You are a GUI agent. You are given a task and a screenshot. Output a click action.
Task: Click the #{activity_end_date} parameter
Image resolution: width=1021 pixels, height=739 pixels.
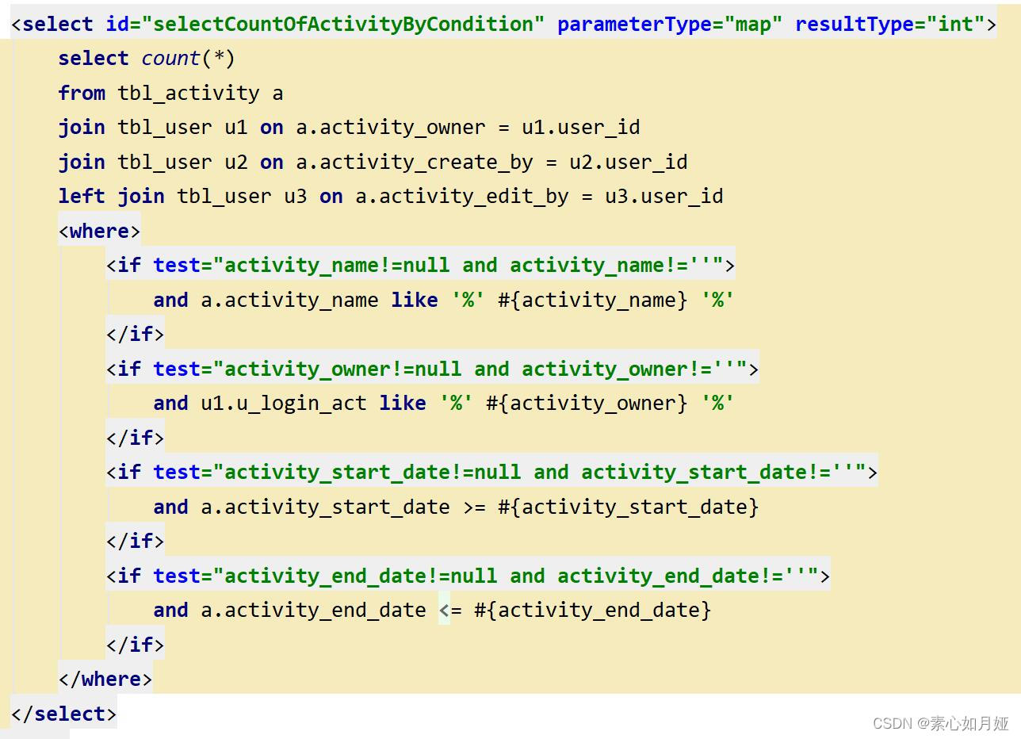click(593, 611)
